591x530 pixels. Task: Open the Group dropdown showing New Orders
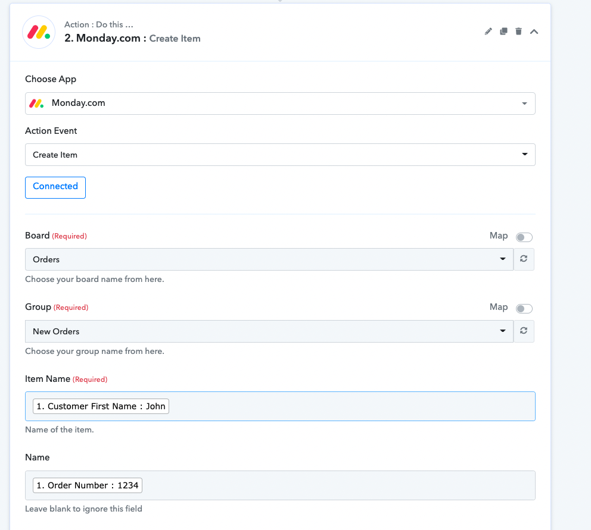pyautogui.click(x=269, y=331)
